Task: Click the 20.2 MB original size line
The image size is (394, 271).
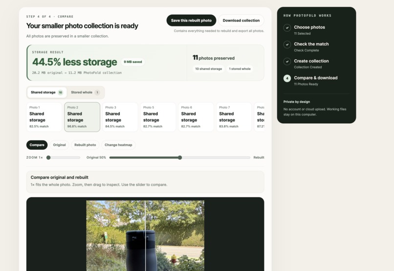Action: coord(77,73)
